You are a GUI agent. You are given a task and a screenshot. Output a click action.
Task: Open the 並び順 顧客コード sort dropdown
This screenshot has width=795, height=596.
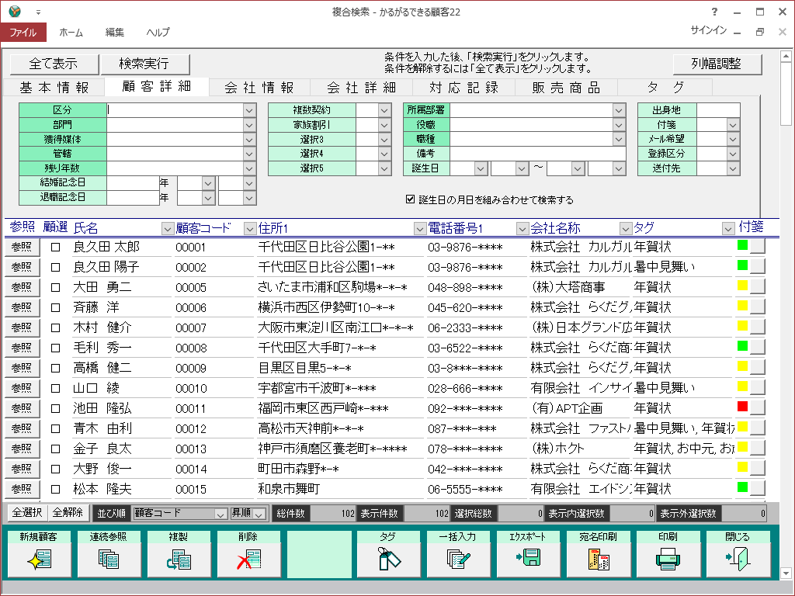point(220,514)
